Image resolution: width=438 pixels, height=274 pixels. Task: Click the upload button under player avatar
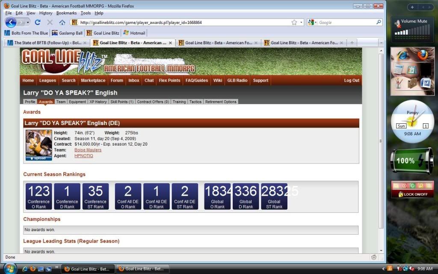pyautogui.click(x=39, y=158)
